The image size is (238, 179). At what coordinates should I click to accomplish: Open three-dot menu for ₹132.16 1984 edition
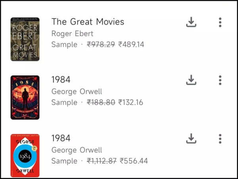pos(220,80)
